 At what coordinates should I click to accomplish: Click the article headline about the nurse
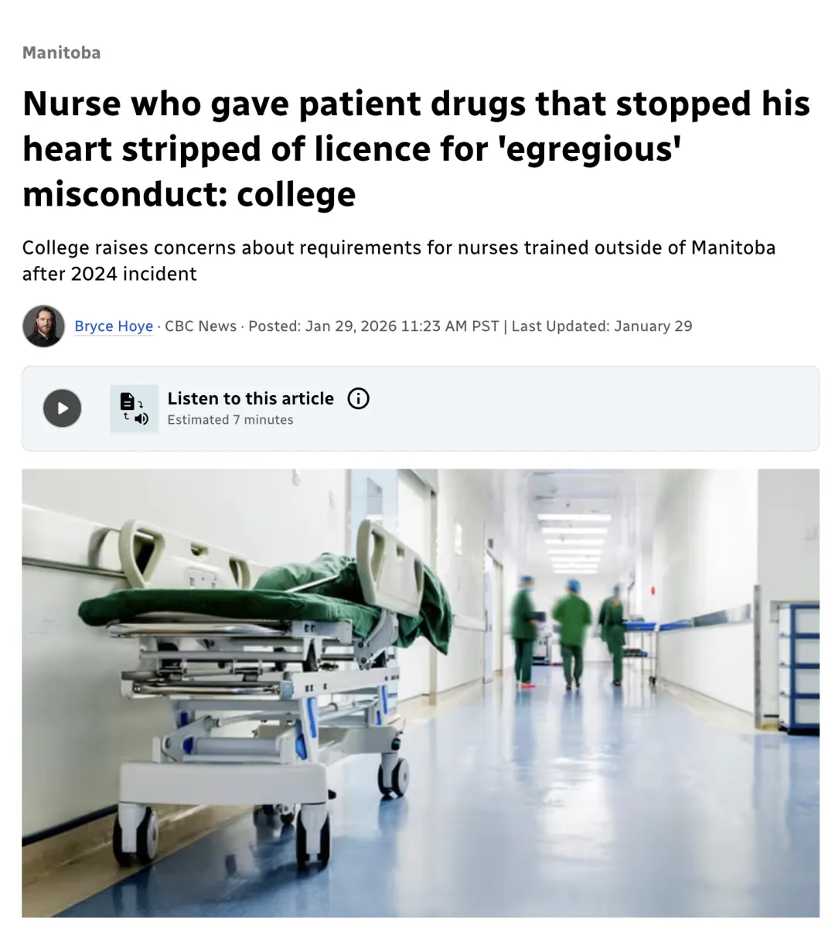coord(416,148)
